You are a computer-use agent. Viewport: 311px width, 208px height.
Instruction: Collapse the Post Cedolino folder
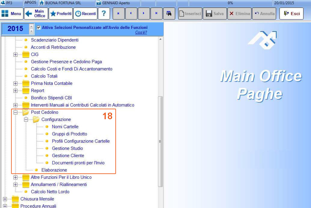[15, 112]
